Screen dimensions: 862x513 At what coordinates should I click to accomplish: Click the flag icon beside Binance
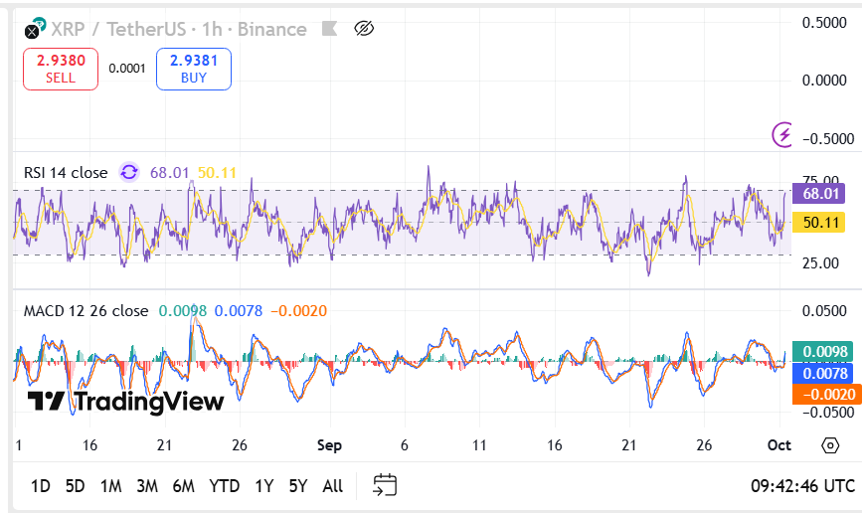click(329, 29)
